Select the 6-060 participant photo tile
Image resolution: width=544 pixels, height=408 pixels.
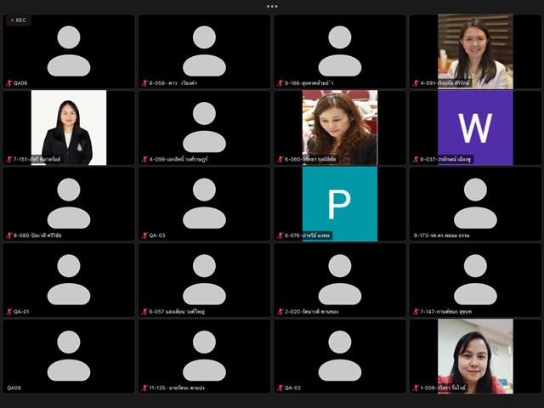pos(340,127)
